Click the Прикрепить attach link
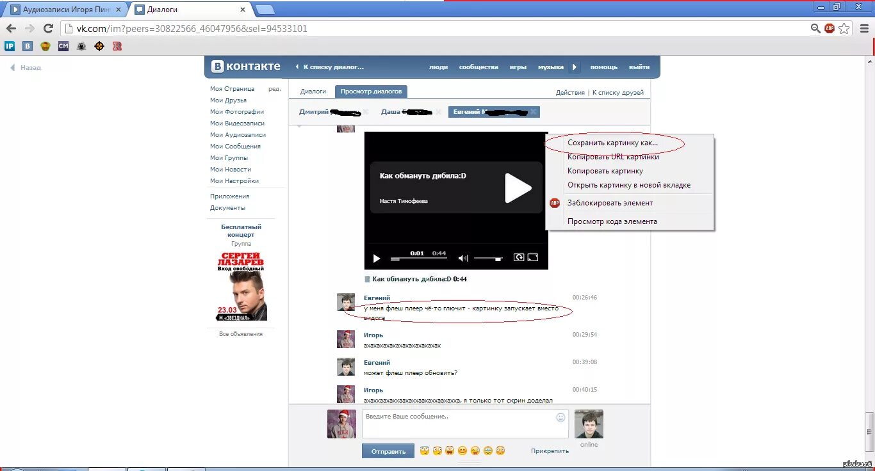 coord(550,451)
